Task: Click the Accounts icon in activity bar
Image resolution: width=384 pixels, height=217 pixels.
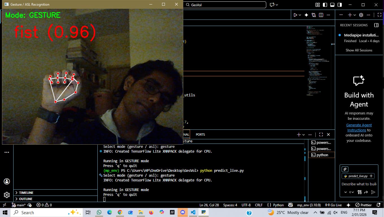Action: [x=7, y=181]
